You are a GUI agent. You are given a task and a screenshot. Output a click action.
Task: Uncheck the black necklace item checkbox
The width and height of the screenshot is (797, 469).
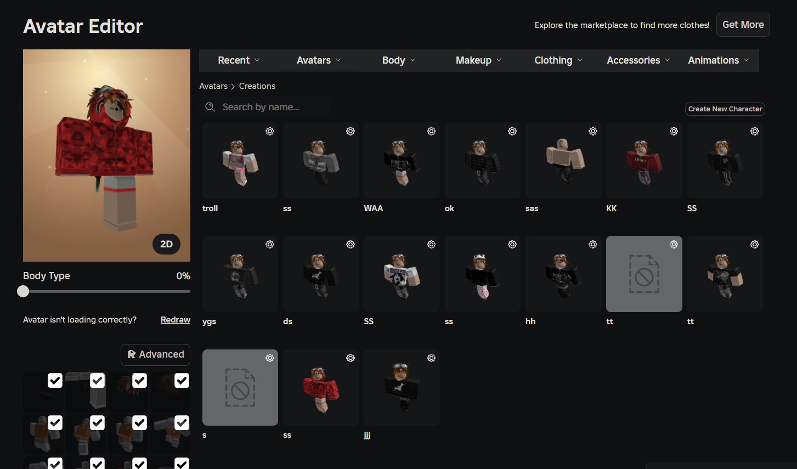(x=55, y=380)
